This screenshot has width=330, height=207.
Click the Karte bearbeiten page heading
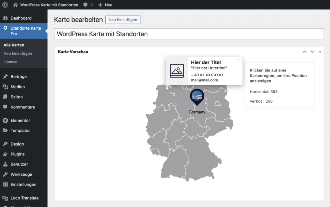point(78,20)
